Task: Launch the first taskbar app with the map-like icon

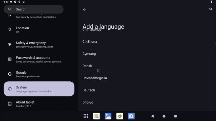Action: coord(97,116)
